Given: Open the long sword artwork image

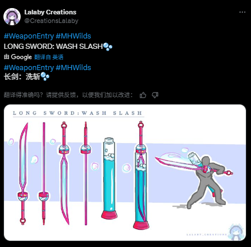Looking at the screenshot, I should tap(125, 172).
